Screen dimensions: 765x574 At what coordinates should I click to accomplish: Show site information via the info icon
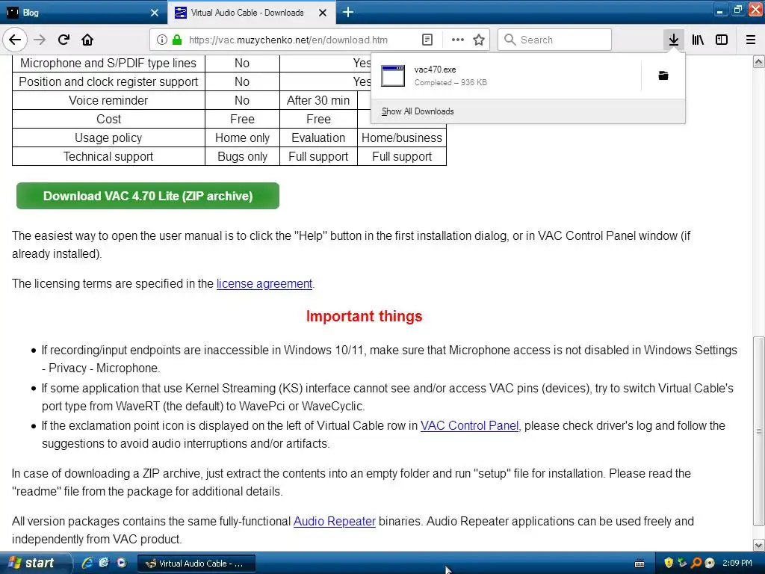(x=162, y=40)
